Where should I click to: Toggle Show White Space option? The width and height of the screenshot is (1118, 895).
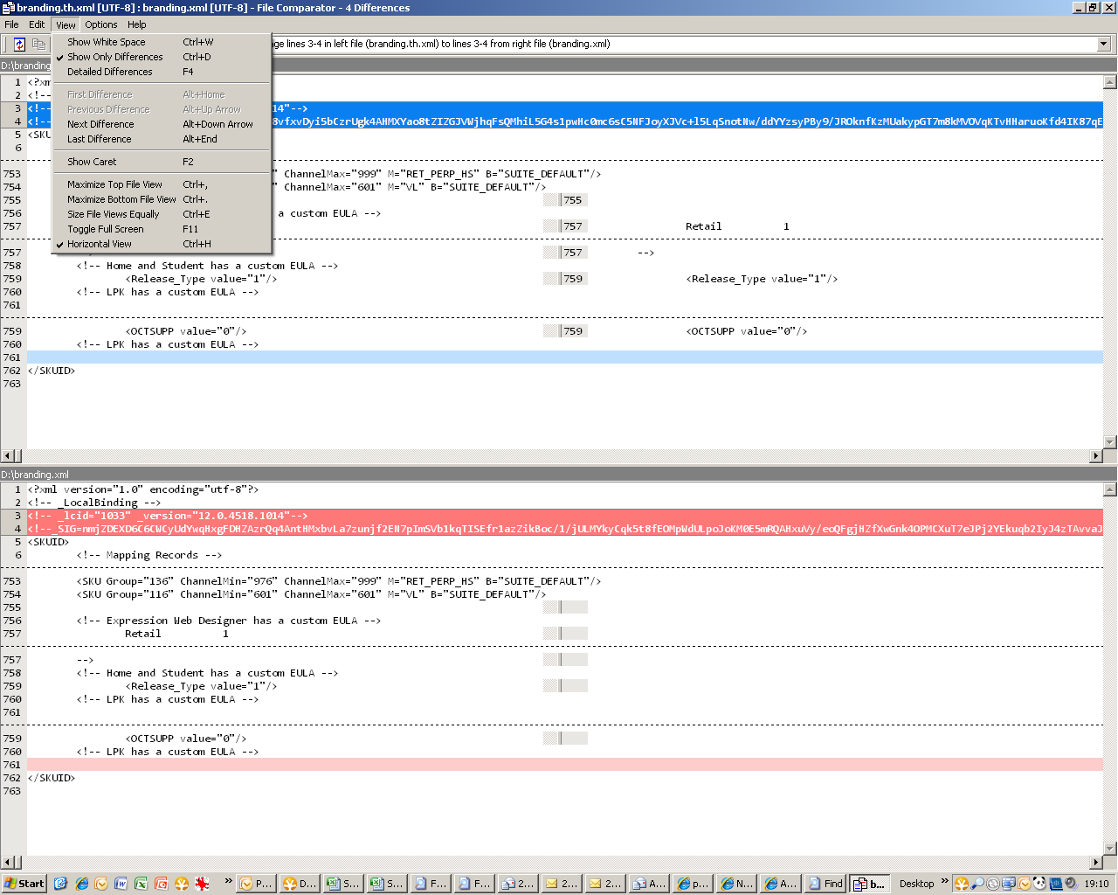162,42
